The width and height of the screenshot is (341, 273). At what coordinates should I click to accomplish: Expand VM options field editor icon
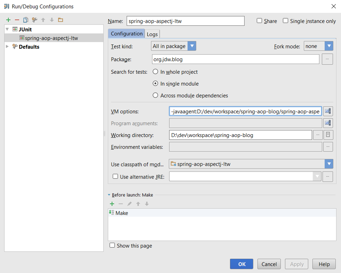[x=328, y=111]
